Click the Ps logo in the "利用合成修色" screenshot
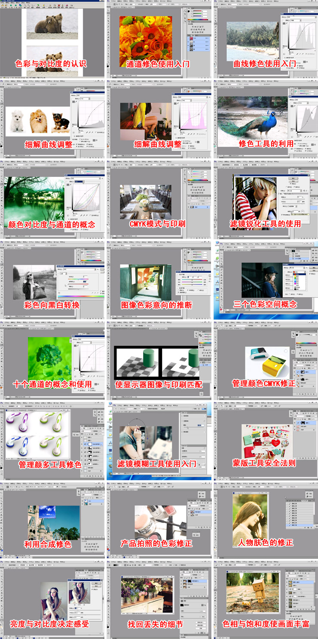Screen dimensions: 318x639 (x=2, y=483)
